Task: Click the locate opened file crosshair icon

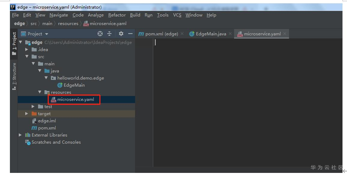Action: (100, 34)
